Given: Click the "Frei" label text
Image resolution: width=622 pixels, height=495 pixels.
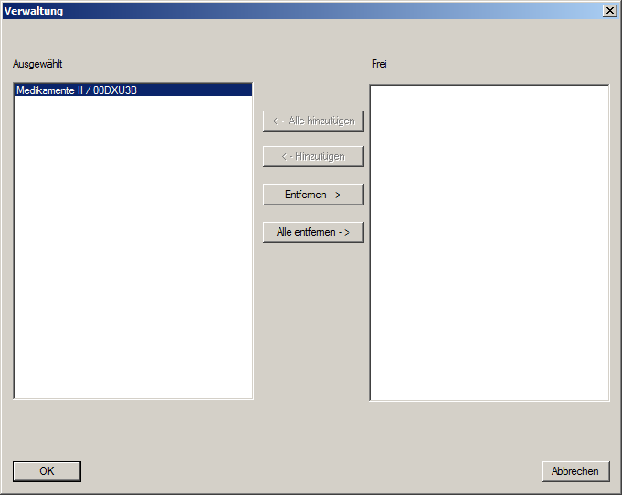Looking at the screenshot, I should pos(380,64).
